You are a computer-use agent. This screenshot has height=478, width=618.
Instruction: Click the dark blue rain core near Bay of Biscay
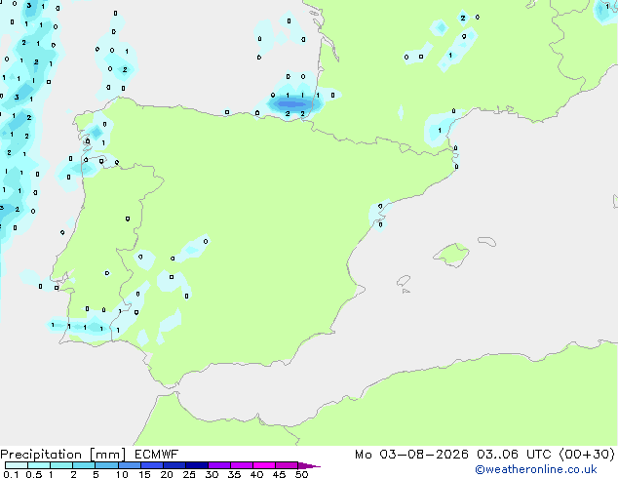(291, 104)
